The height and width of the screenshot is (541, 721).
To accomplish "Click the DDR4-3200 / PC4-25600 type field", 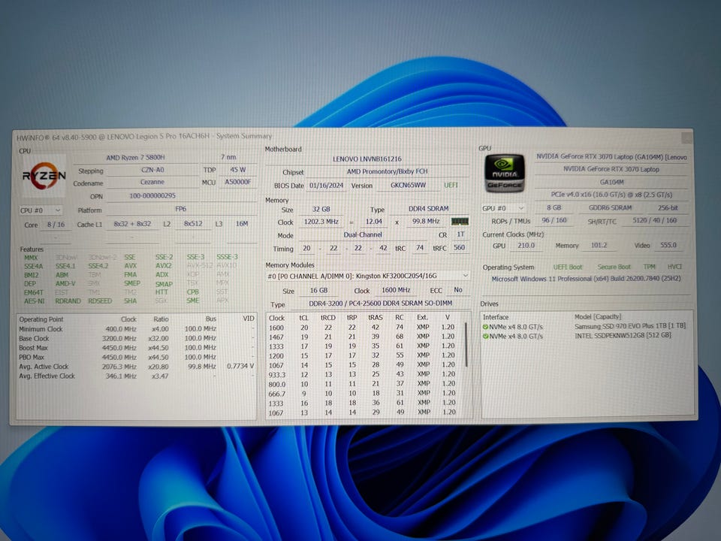I will click(x=380, y=304).
